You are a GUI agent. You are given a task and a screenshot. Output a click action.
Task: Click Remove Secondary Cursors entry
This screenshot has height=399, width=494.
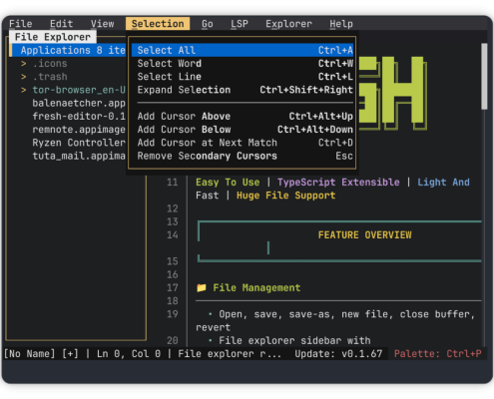(243, 156)
